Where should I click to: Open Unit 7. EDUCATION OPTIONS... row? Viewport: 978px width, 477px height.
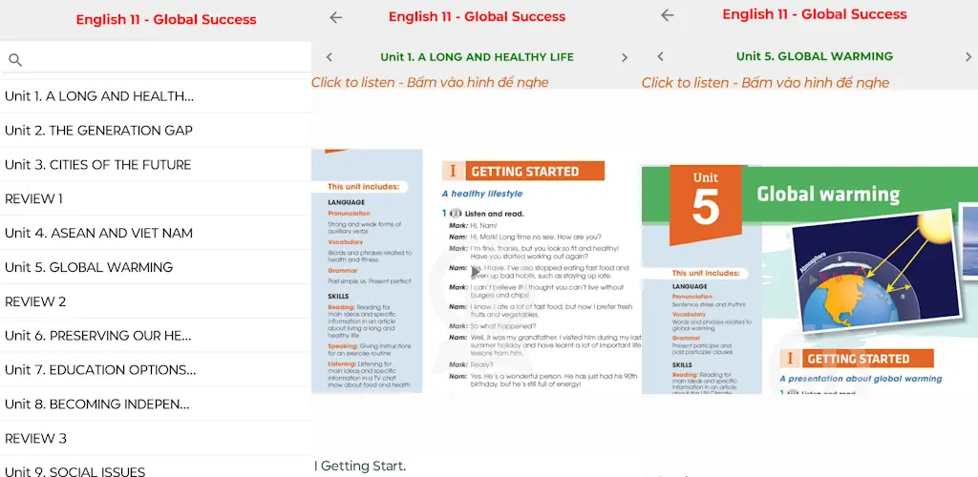(x=156, y=370)
